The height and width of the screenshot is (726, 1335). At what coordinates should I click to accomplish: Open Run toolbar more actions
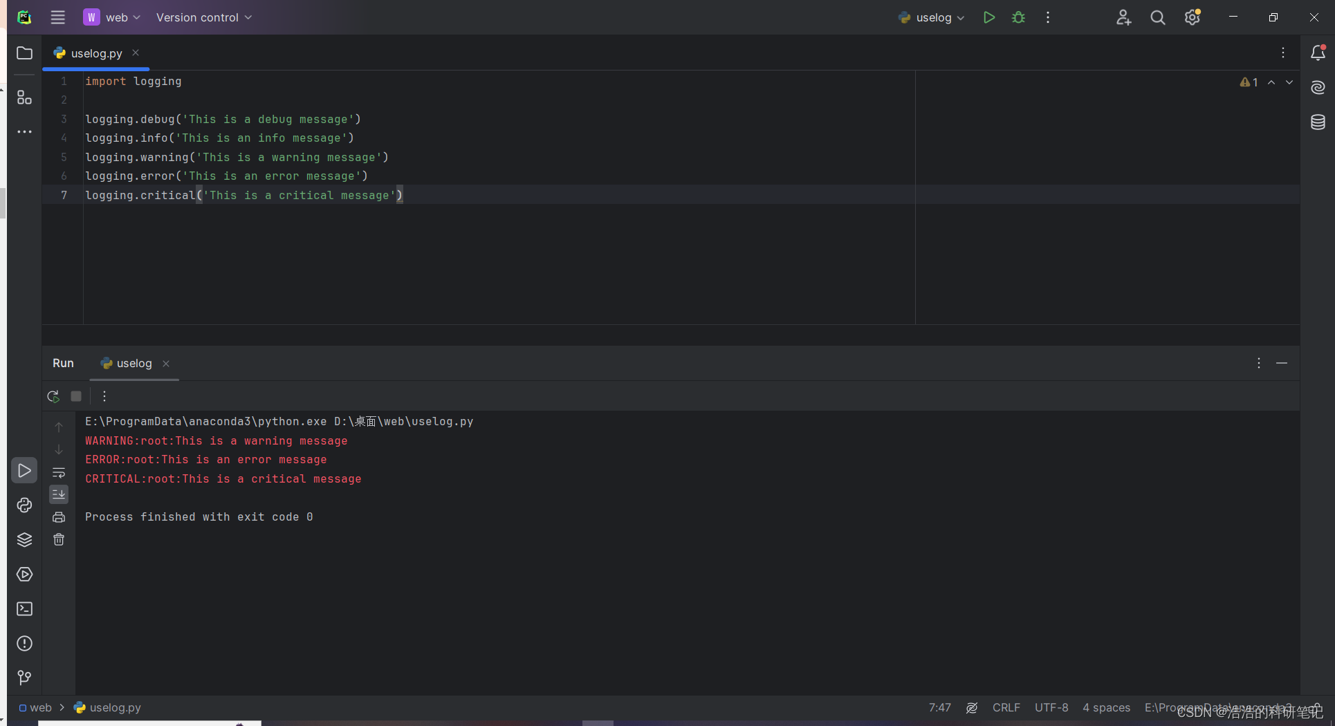(x=104, y=396)
